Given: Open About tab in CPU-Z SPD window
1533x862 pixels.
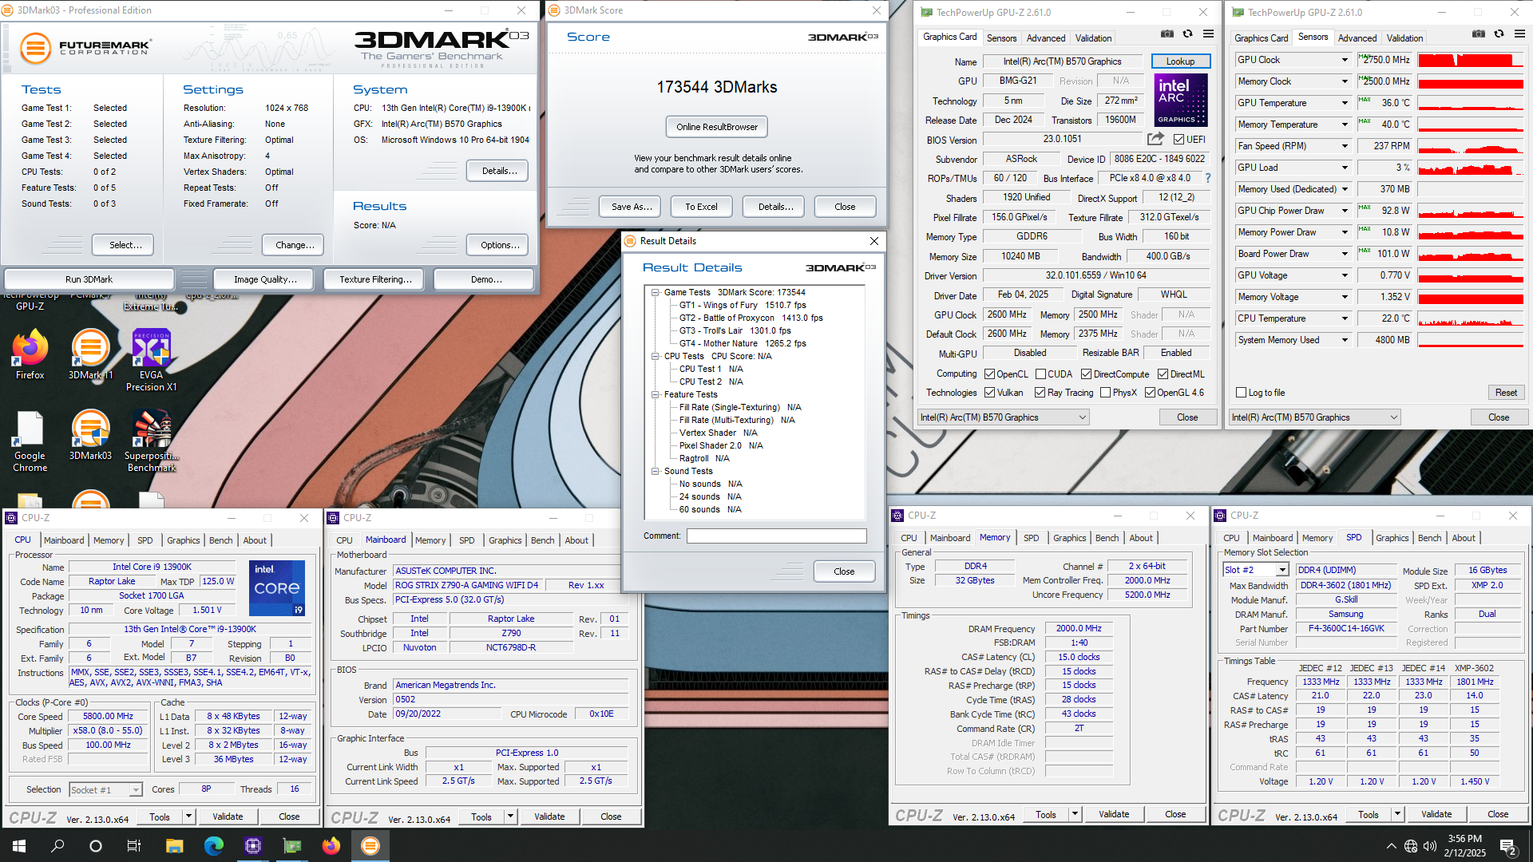Looking at the screenshot, I should (x=1463, y=538).
